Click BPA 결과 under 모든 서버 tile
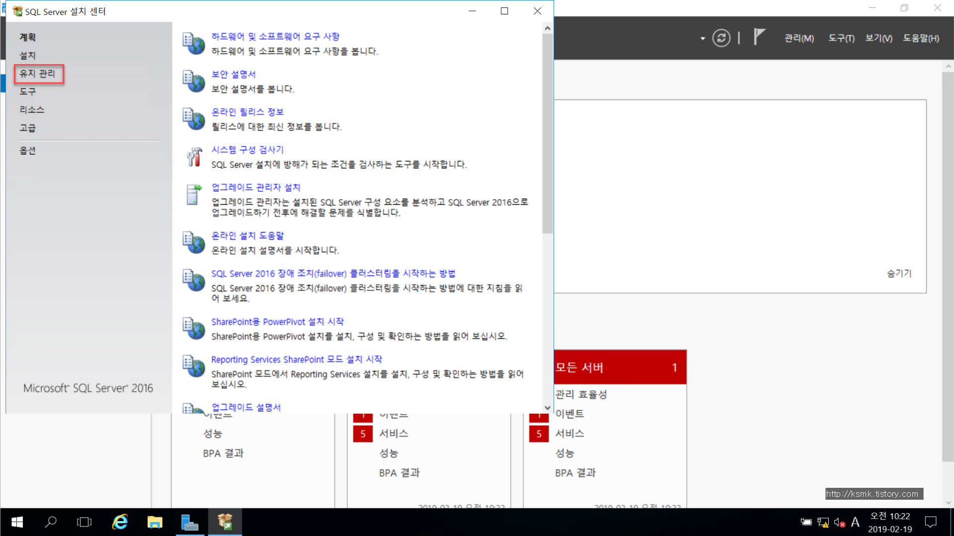Viewport: 954px width, 536px height. click(x=575, y=473)
